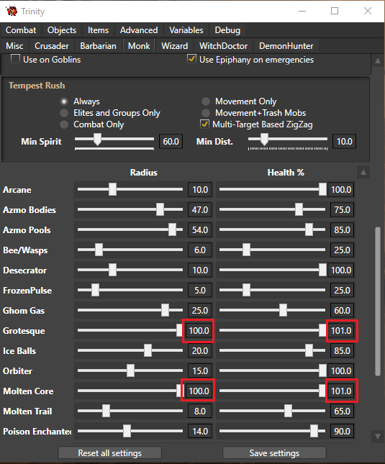Click the Health % column header
385x464 pixels.
click(x=286, y=173)
